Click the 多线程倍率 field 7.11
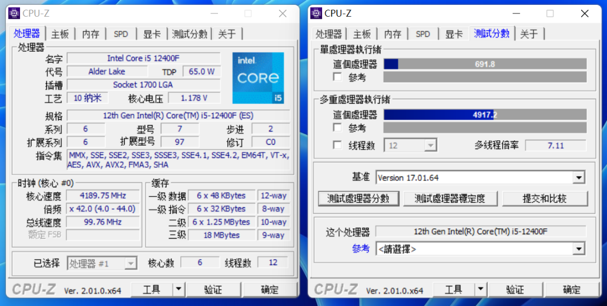The width and height of the screenshot is (607, 306). 556,146
